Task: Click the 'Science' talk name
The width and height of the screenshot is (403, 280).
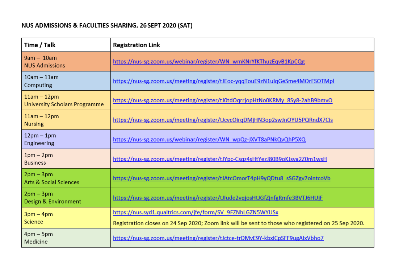Action: pos(34,222)
